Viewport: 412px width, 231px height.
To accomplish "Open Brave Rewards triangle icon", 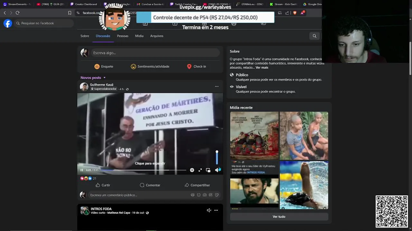I will [302, 13].
